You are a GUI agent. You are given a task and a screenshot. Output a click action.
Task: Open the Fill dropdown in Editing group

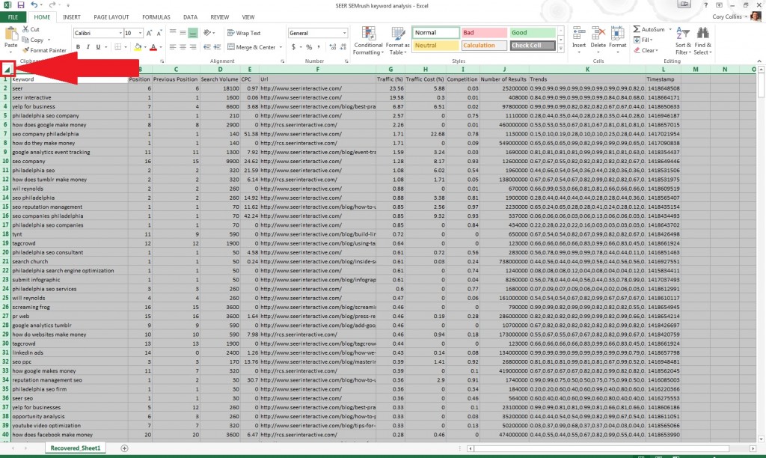[643, 40]
